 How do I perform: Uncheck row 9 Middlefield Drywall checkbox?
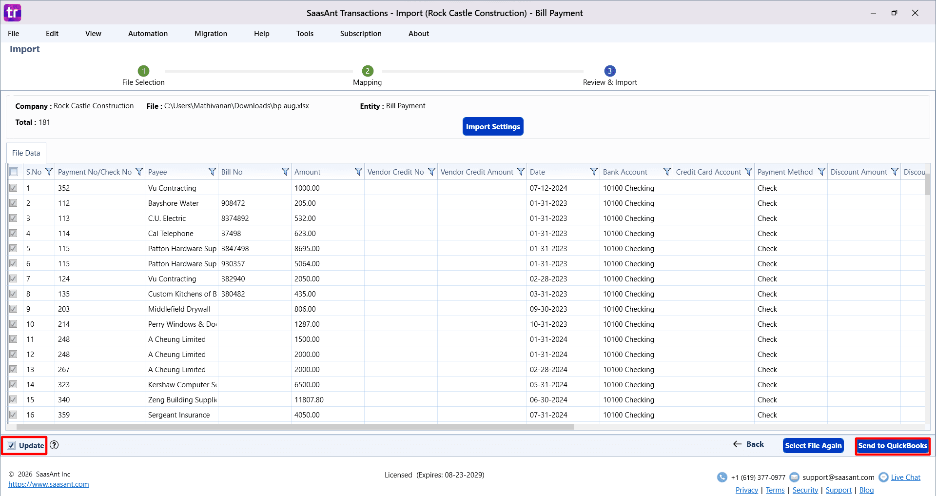tap(13, 309)
